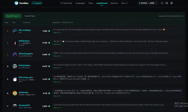Viewport: 188px width, 112px height.
Task: Click avatar of @All3in4out
Action: point(15,42)
